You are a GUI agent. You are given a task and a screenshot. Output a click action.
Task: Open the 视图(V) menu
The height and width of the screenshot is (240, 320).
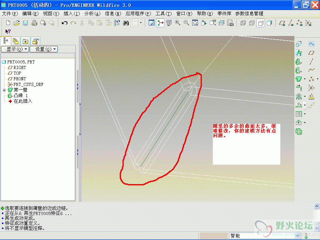coord(51,14)
